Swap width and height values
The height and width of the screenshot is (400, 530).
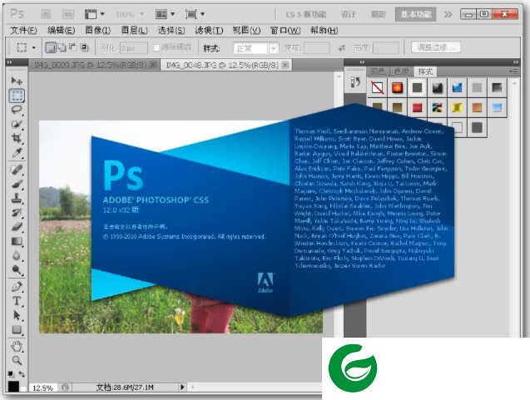[342, 48]
